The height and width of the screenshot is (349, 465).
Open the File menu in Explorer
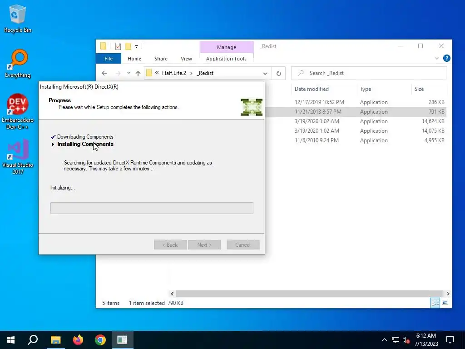(x=109, y=59)
